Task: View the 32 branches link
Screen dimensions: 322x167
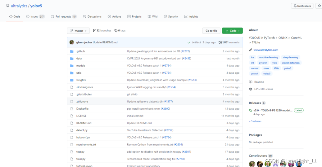Action: tap(102, 31)
